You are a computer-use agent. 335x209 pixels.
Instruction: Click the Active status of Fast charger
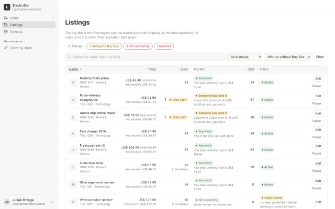click(x=267, y=134)
